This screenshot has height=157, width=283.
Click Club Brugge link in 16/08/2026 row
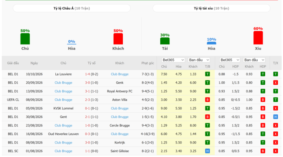tap(120, 134)
